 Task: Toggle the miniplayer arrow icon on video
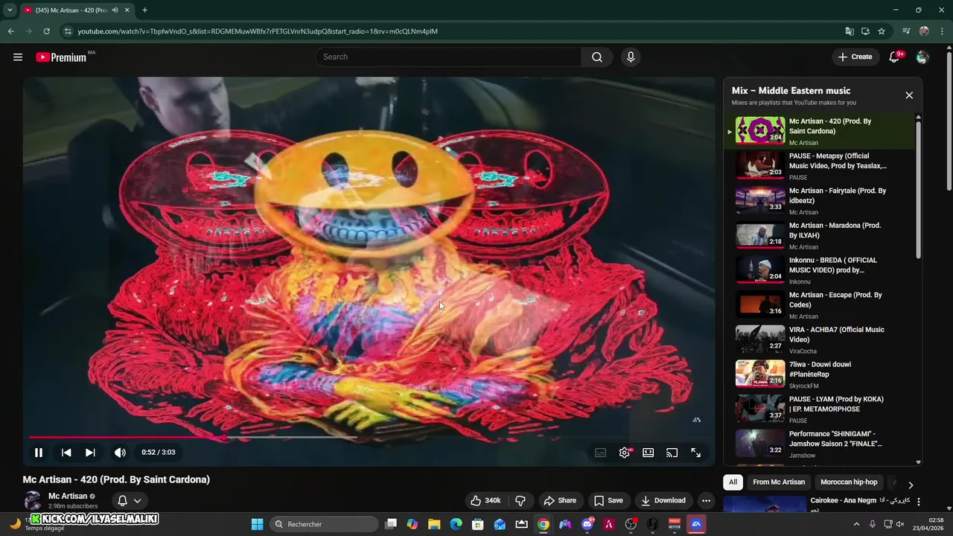click(x=697, y=420)
